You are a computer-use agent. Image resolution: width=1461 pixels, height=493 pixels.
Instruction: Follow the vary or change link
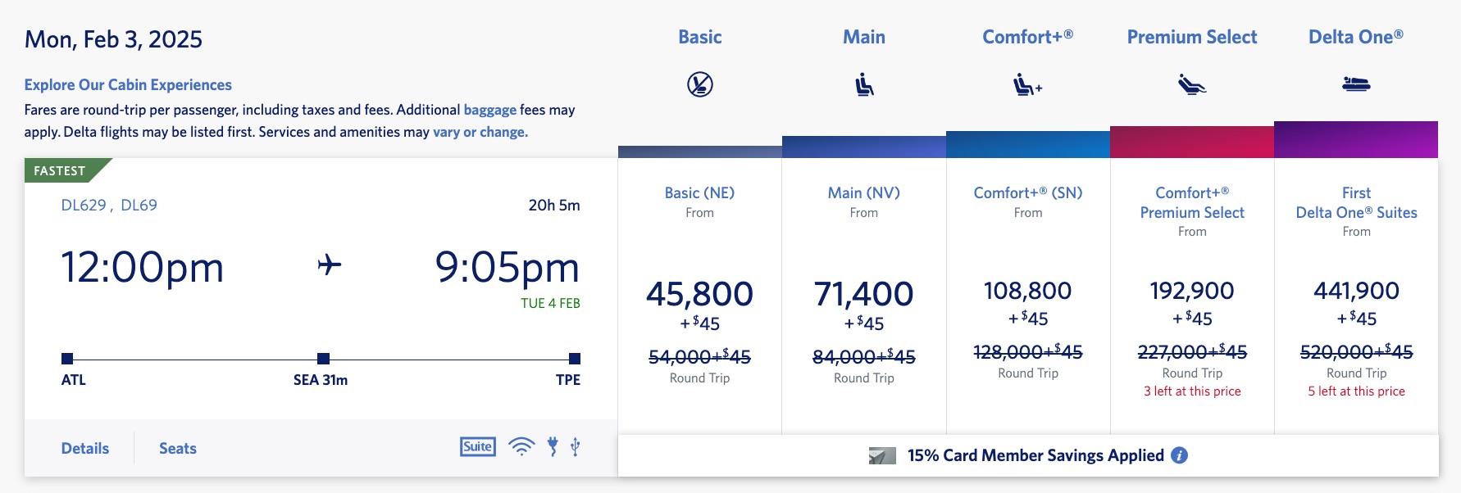coord(480,132)
